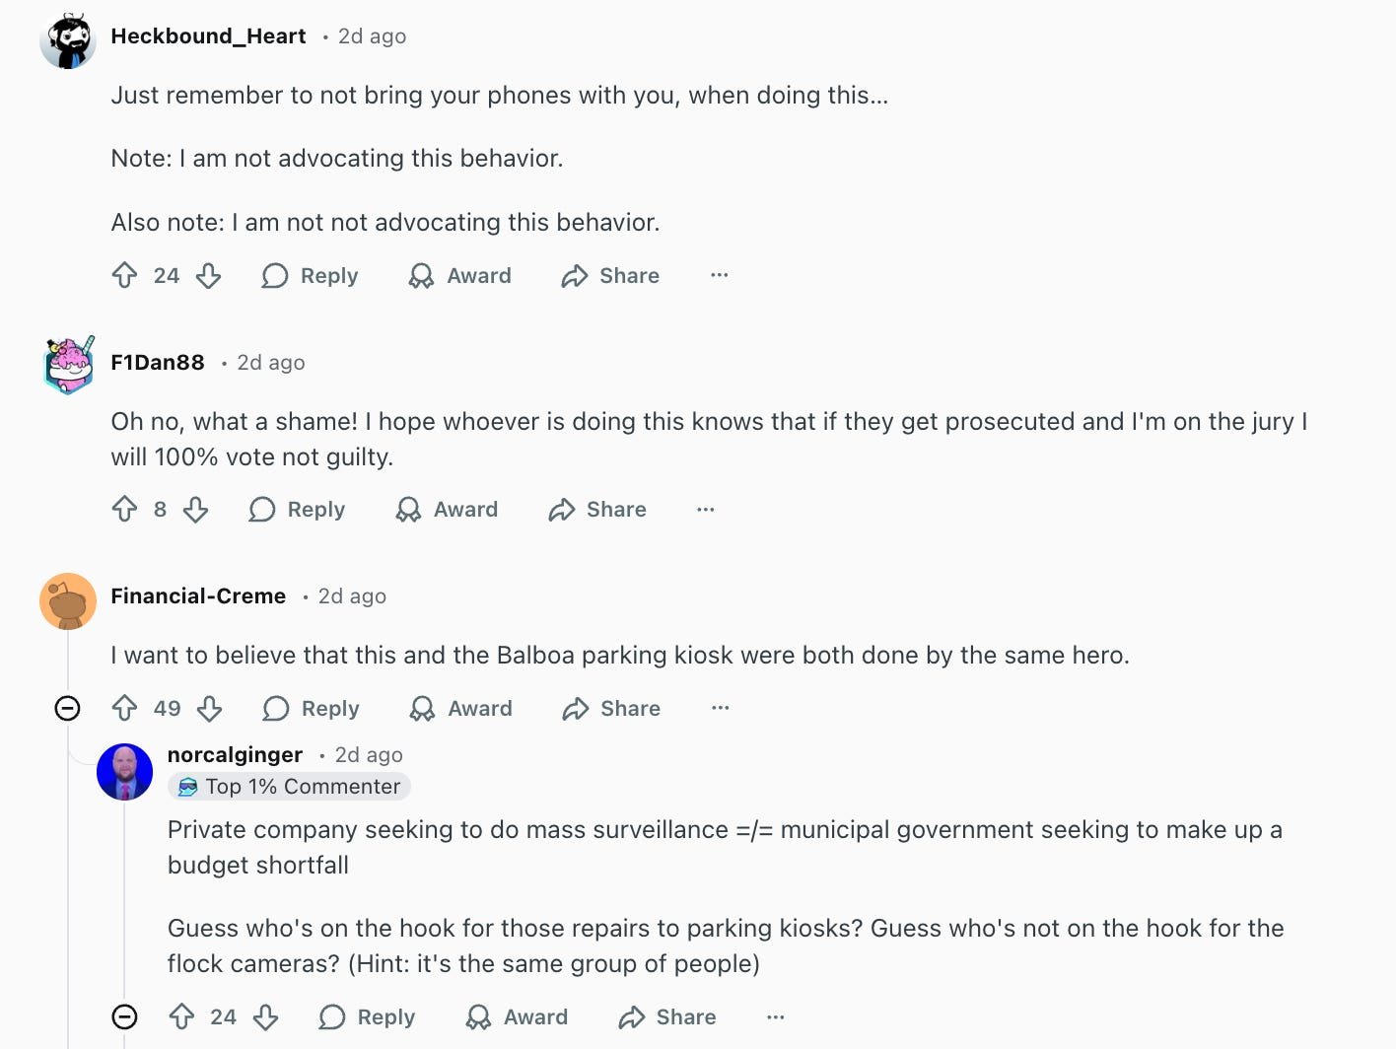Collapse Financial-Creme's comment thread

[x=67, y=708]
